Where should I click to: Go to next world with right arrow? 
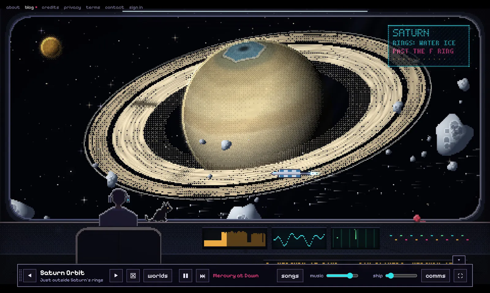click(x=116, y=276)
